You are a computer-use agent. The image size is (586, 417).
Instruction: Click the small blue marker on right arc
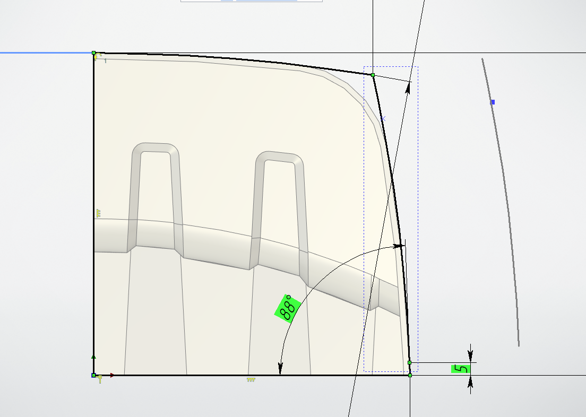click(x=383, y=119)
